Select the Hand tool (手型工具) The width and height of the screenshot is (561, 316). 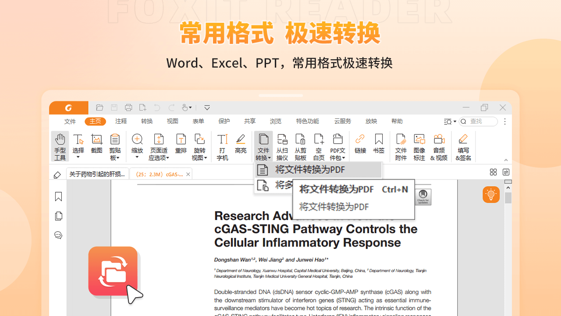60,146
